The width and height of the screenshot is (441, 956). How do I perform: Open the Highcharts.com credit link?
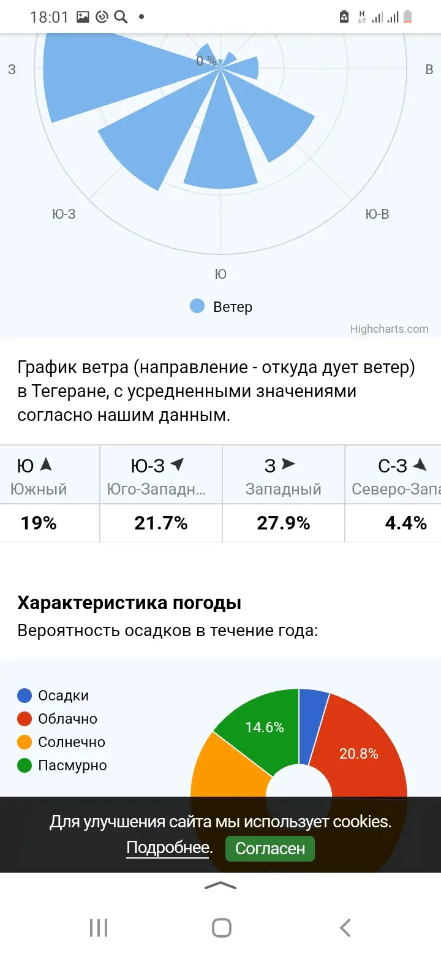pos(389,329)
